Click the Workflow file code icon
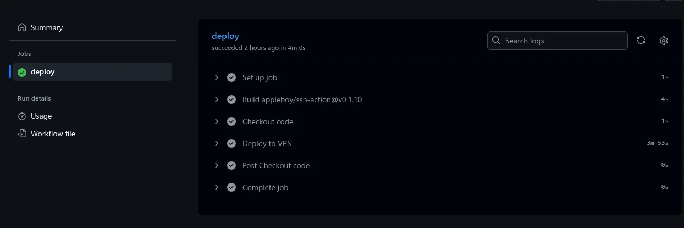This screenshot has width=684, height=228. coord(22,134)
